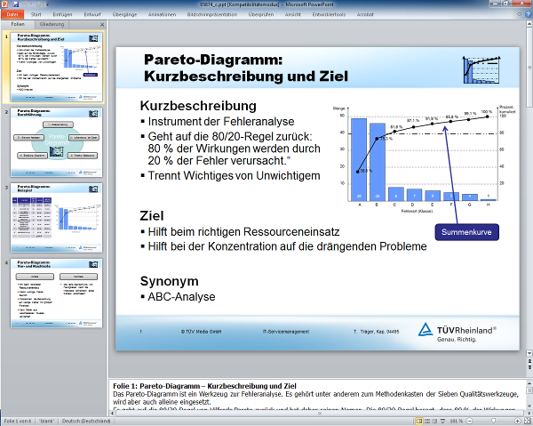Select slide 4 thumbnail Vor- und Nachteile
Screen dimensions: 533x426
coord(57,291)
